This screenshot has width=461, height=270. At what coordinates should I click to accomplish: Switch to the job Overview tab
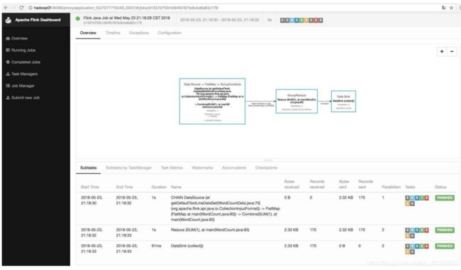click(88, 33)
